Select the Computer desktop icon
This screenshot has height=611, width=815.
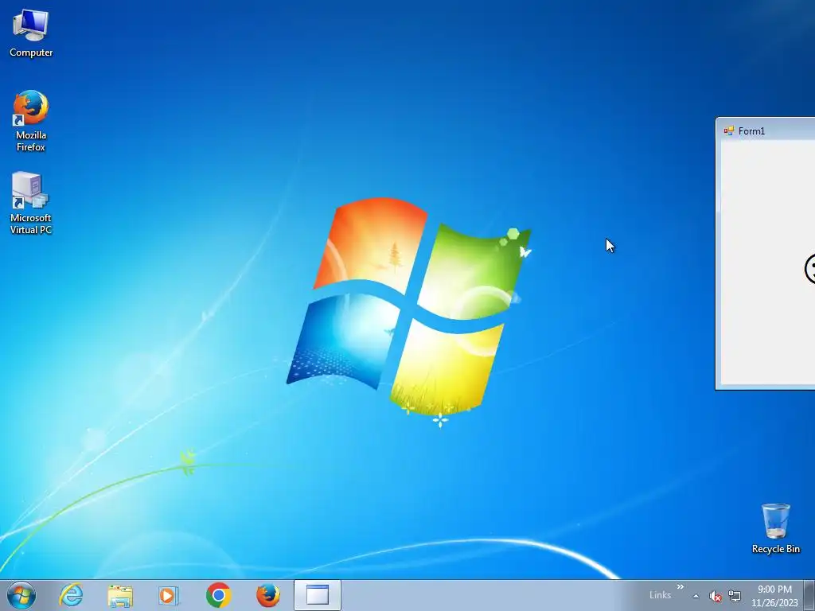pos(31,33)
